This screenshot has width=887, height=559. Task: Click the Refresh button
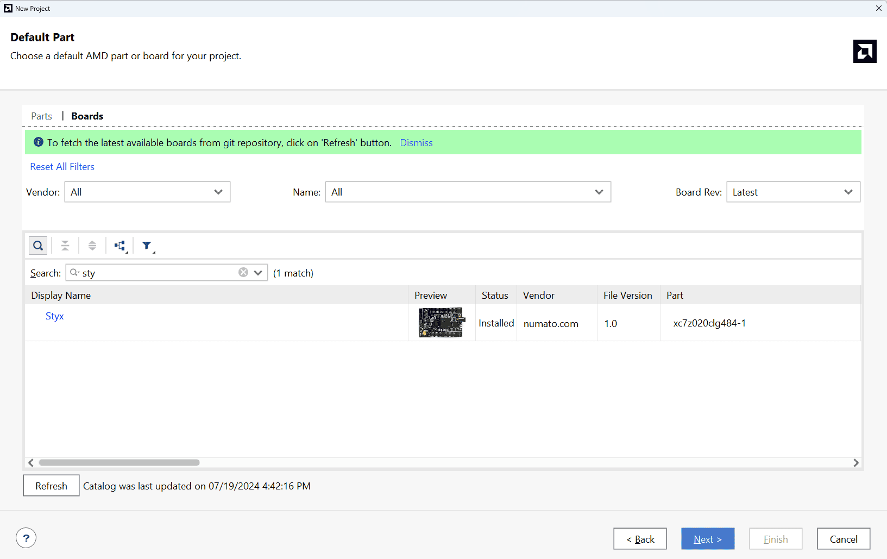pyautogui.click(x=51, y=486)
